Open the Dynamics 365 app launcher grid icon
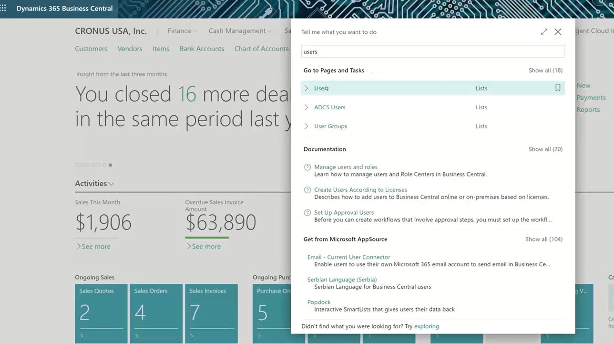614x344 pixels. 4,8
